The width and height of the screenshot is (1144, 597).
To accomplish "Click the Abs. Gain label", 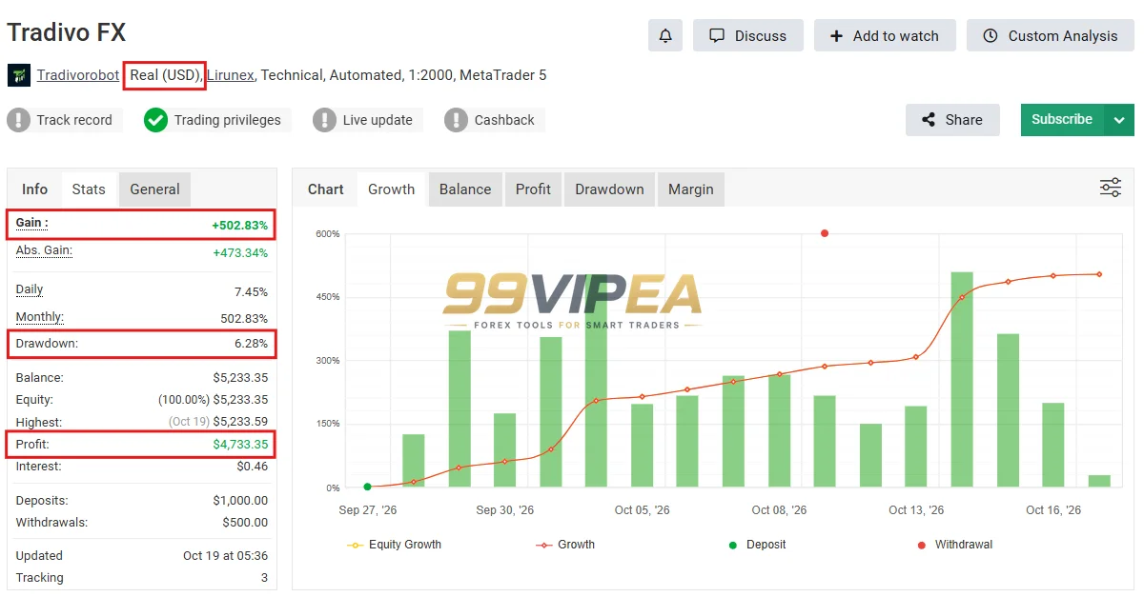I will tap(44, 250).
